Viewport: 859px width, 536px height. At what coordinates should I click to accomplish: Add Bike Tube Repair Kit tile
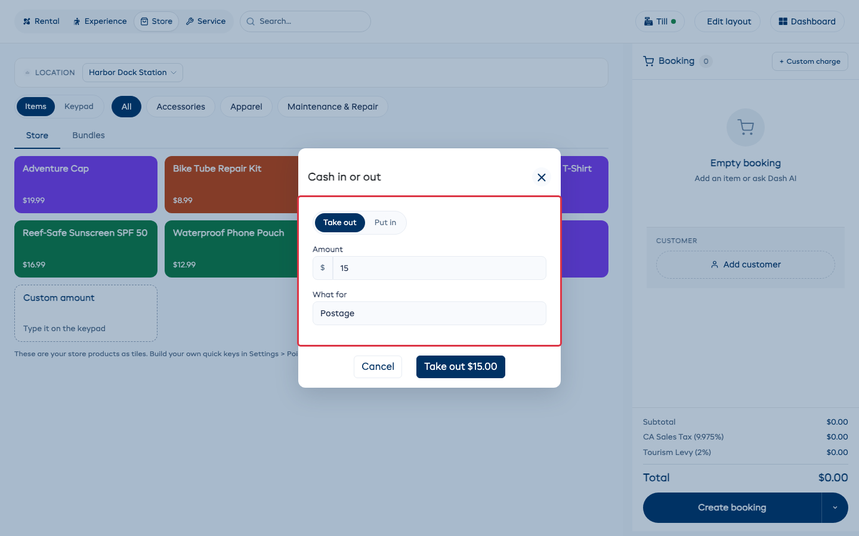point(231,185)
